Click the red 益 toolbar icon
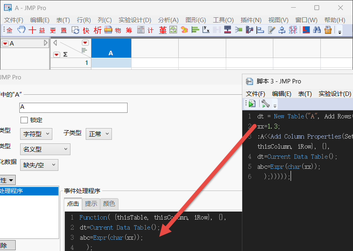The image size is (353, 251). click(x=42, y=30)
